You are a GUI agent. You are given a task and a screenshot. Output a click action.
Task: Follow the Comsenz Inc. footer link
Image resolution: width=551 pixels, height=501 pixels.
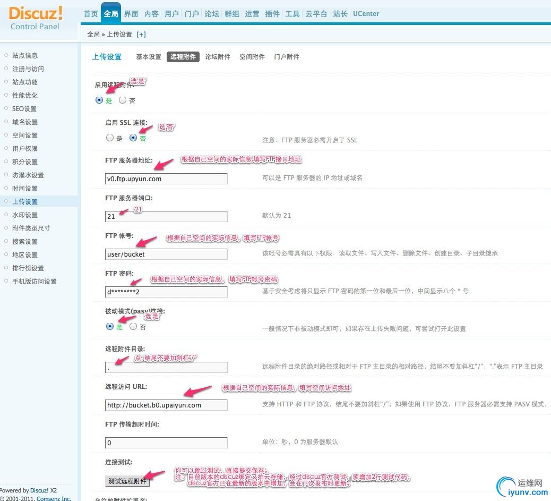[x=54, y=498]
